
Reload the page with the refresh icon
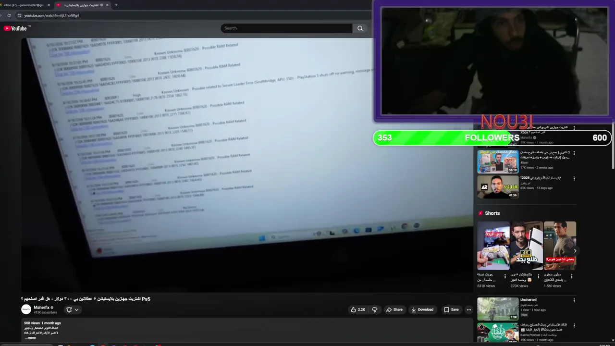tap(9, 15)
